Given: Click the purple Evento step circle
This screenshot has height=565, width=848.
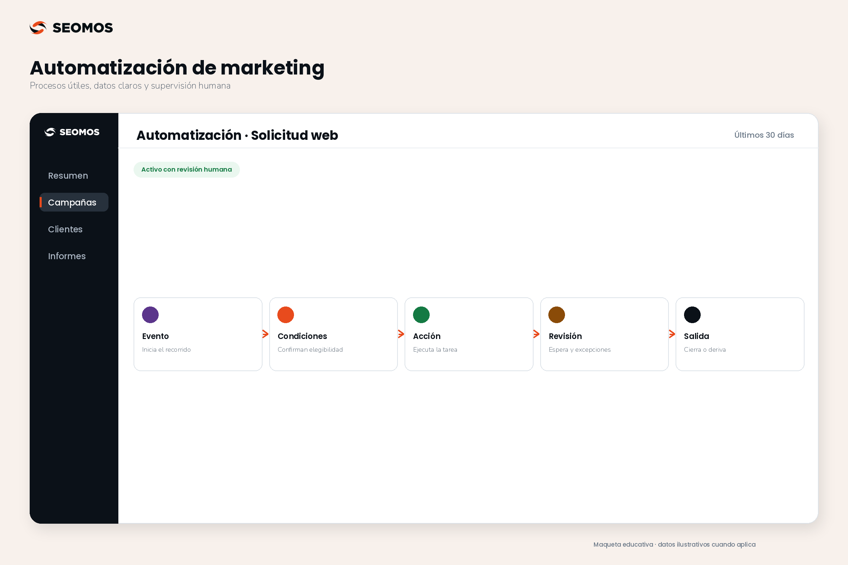Looking at the screenshot, I should point(151,315).
